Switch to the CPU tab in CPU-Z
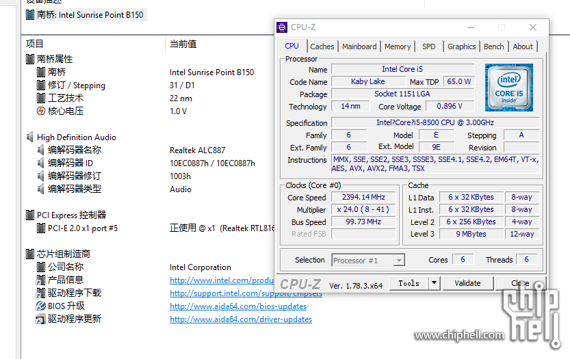The width and height of the screenshot is (570, 359). [292, 46]
